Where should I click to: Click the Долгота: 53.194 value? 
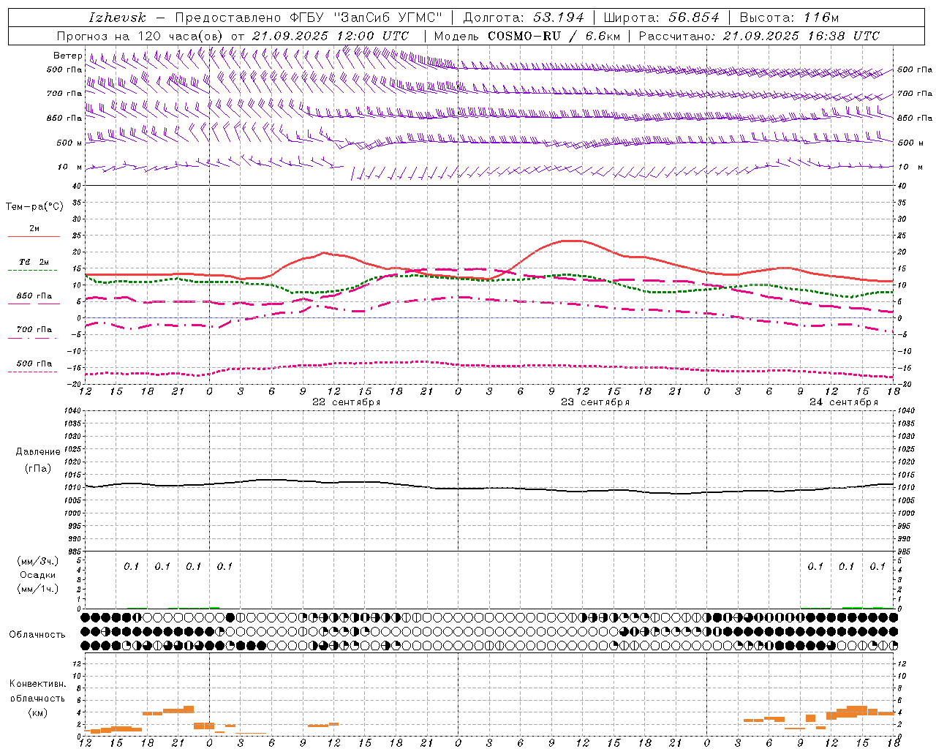(x=524, y=18)
